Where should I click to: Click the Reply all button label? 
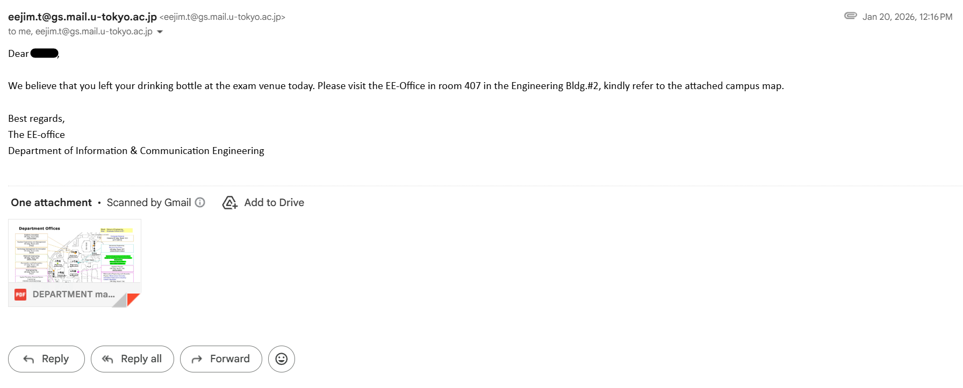click(x=141, y=358)
